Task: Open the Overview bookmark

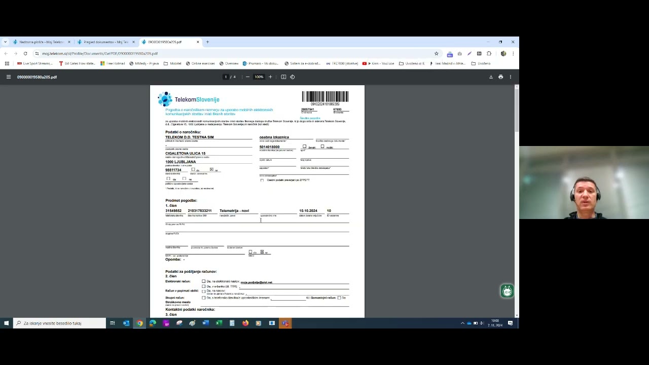Action: [229, 63]
